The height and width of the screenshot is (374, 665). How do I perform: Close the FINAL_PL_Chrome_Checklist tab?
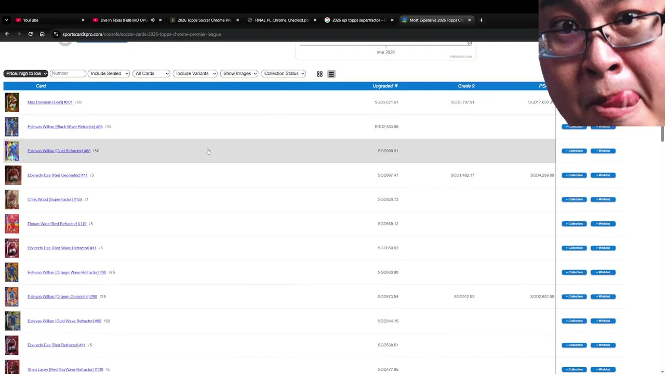click(314, 20)
